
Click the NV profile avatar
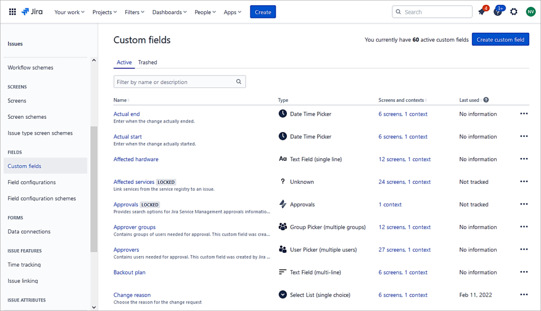click(530, 12)
